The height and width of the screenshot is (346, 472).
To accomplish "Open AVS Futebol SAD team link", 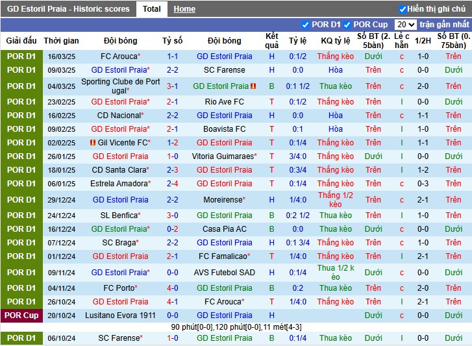I will tap(224, 273).
